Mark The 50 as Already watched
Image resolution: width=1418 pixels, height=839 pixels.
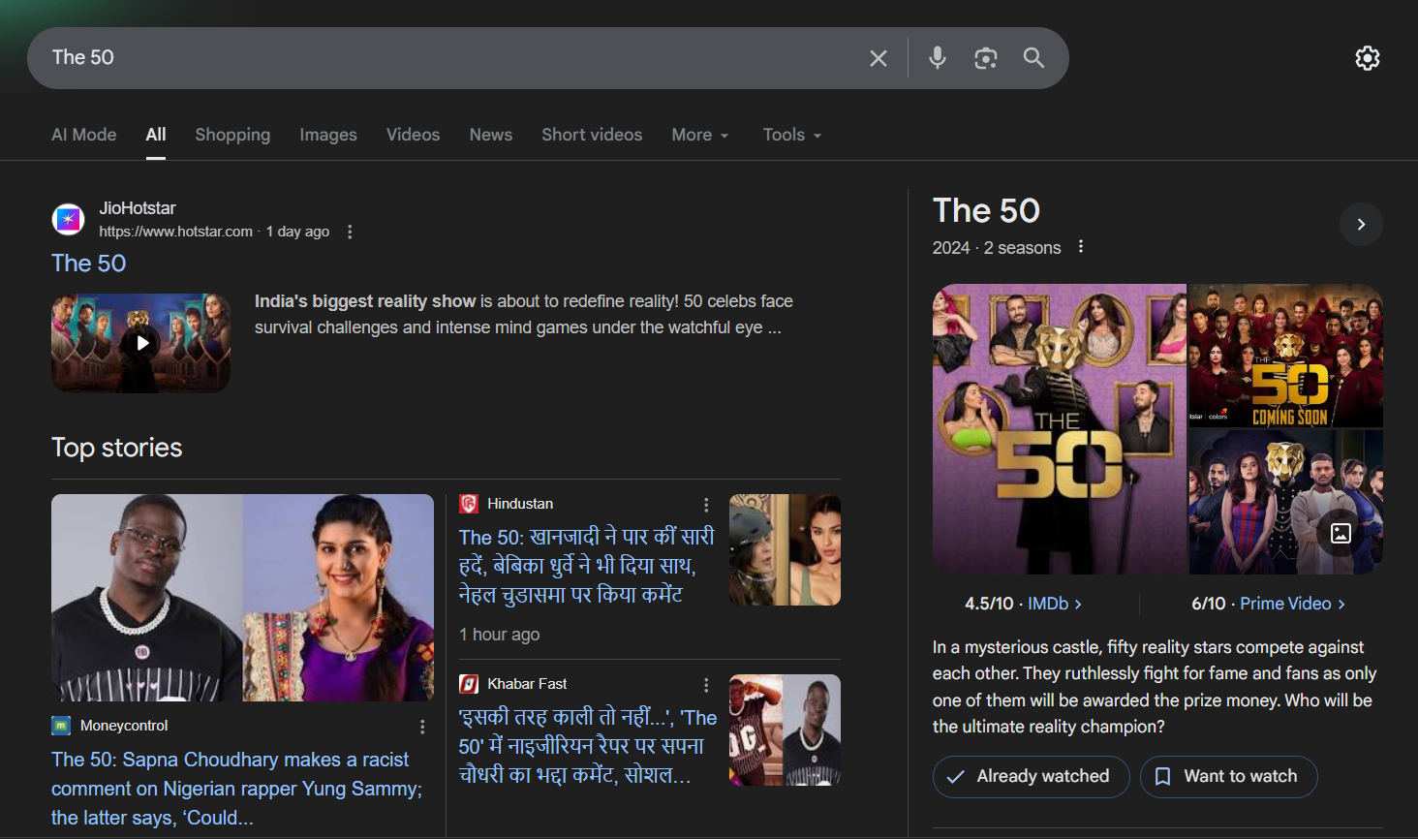tap(1031, 776)
